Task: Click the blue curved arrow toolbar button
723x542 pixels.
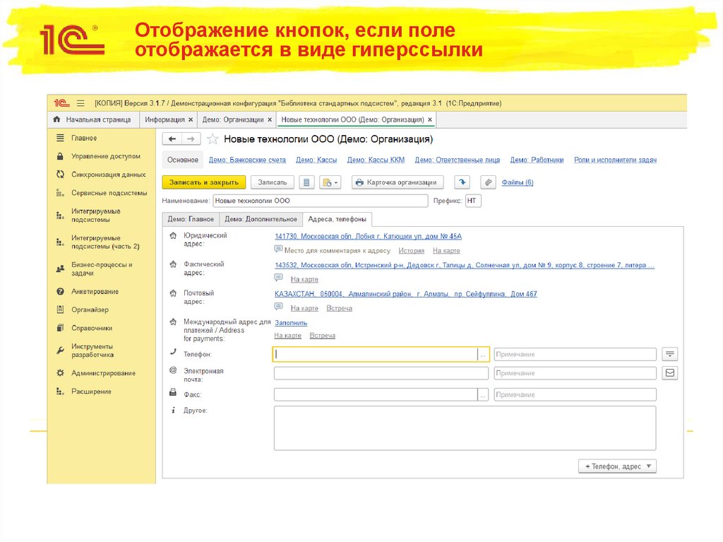Action: tap(462, 182)
